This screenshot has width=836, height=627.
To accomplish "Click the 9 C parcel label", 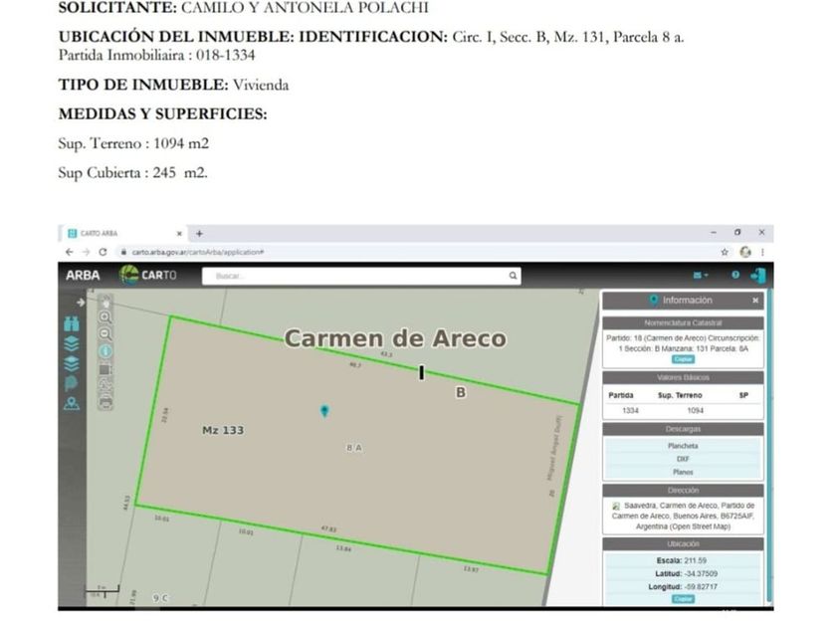I will point(160,598).
